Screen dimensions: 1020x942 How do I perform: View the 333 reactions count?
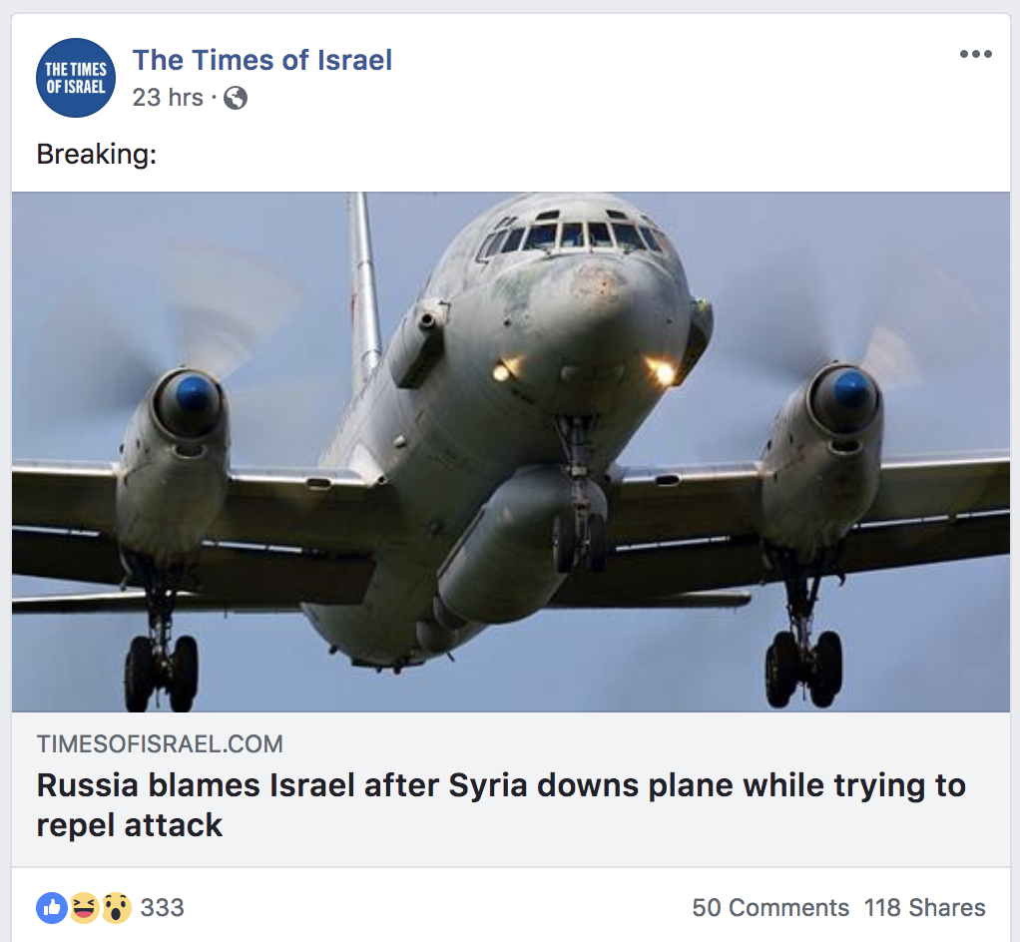pyautogui.click(x=162, y=907)
